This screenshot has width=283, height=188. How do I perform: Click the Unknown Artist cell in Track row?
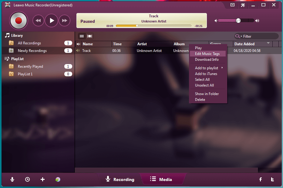[149, 51]
